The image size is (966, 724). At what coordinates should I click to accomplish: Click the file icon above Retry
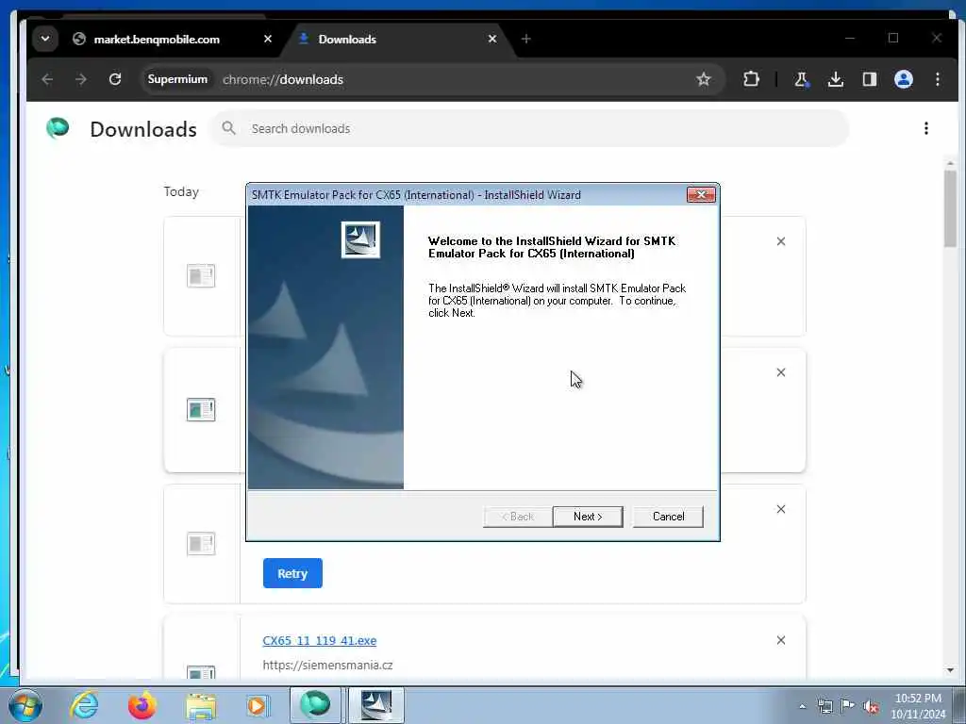click(201, 544)
